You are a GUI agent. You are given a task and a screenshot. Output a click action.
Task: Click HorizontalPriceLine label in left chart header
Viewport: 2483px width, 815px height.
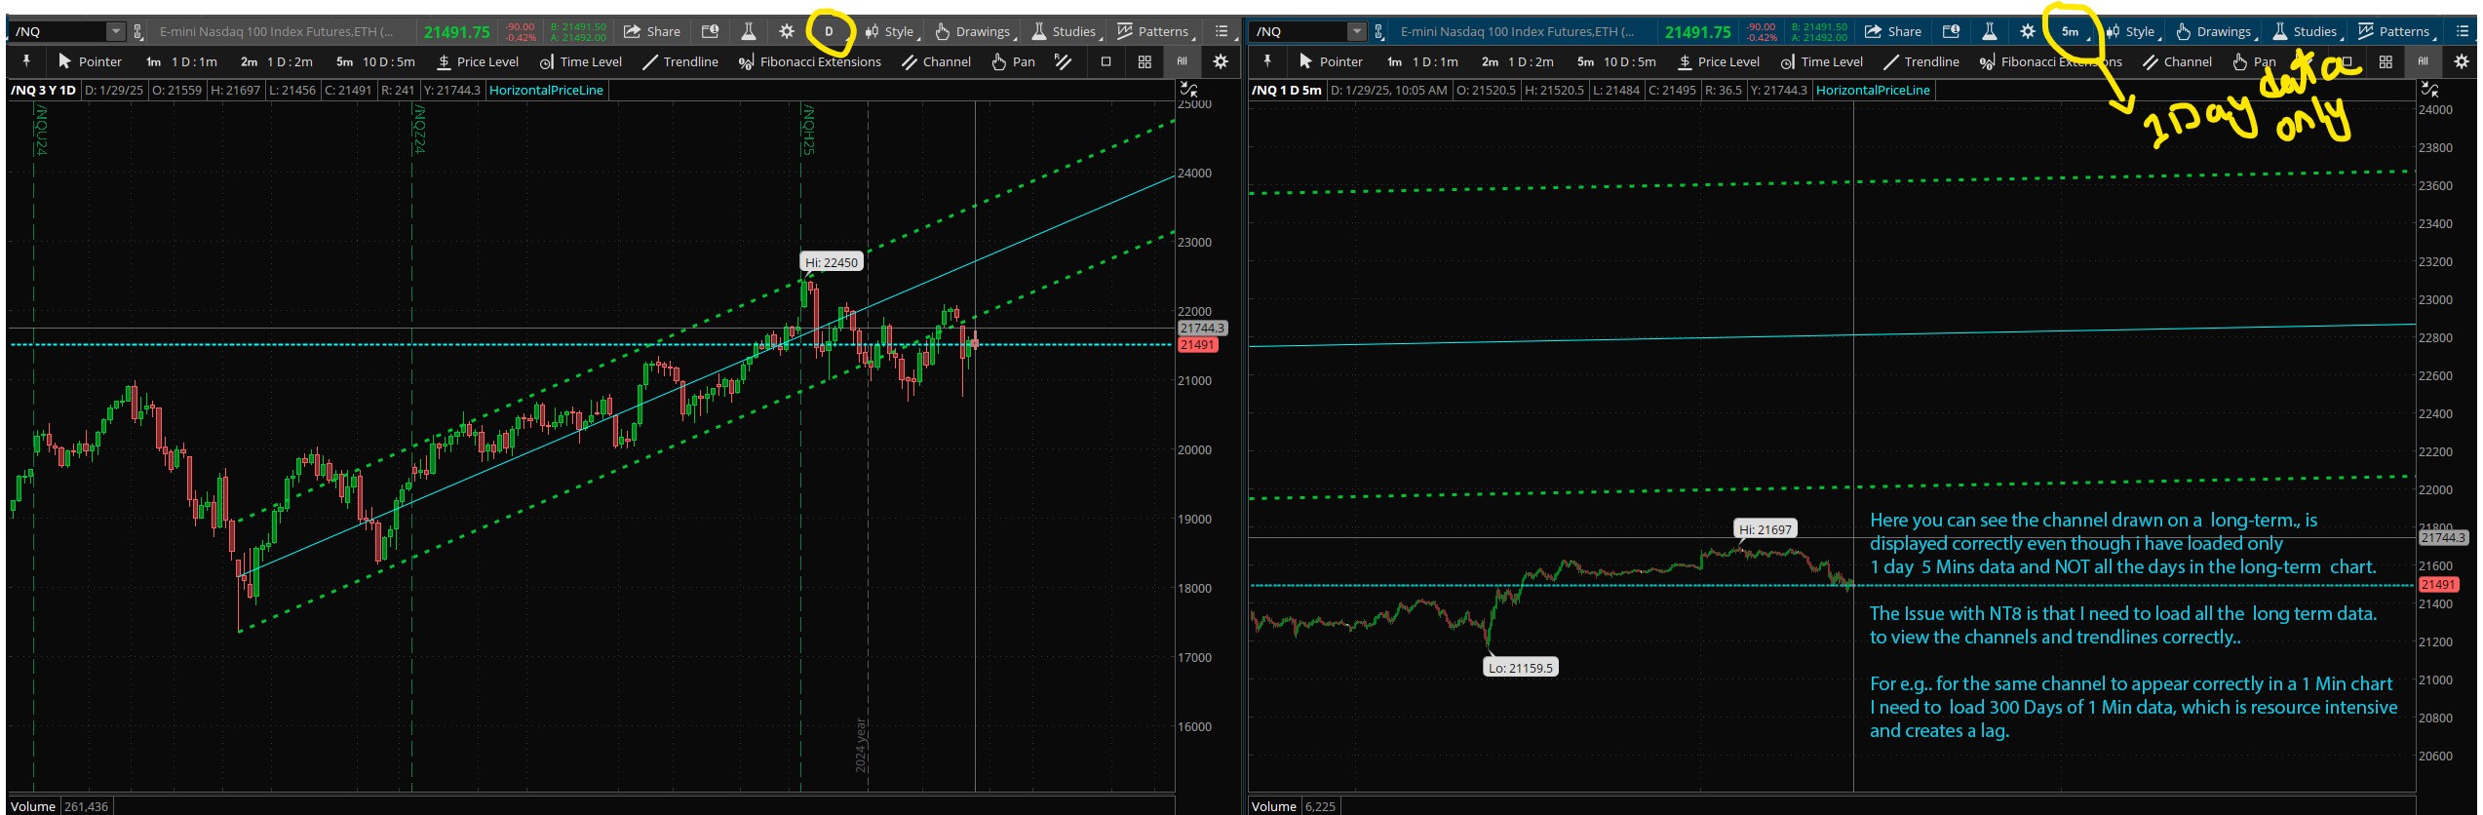pyautogui.click(x=546, y=90)
